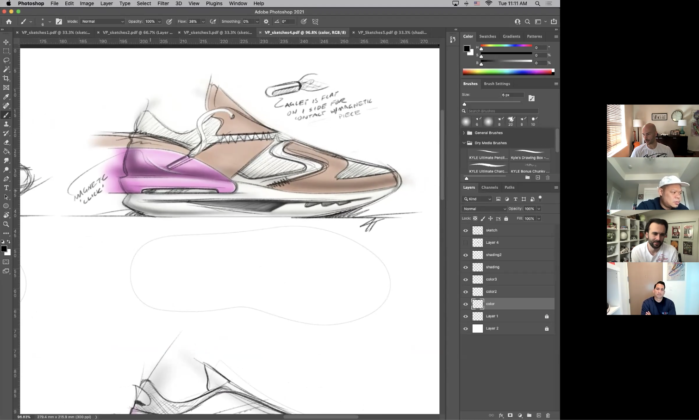Image resolution: width=699 pixels, height=420 pixels.
Task: Hide Layer 1 visibility eye
Action: click(x=466, y=316)
